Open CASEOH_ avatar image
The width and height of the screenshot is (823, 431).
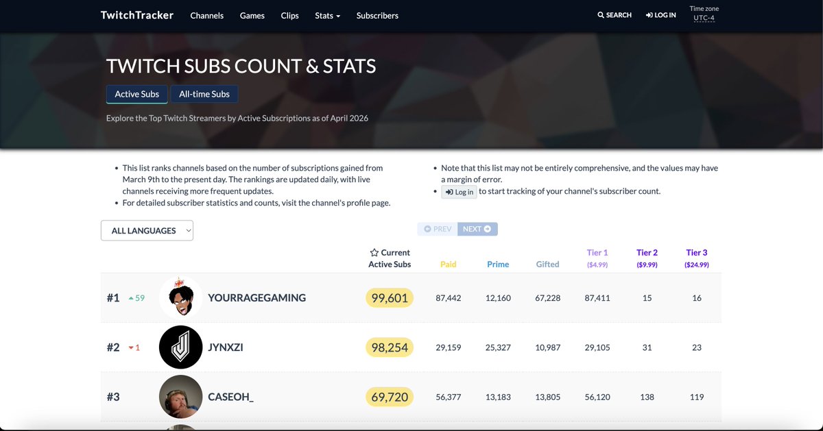tap(180, 397)
